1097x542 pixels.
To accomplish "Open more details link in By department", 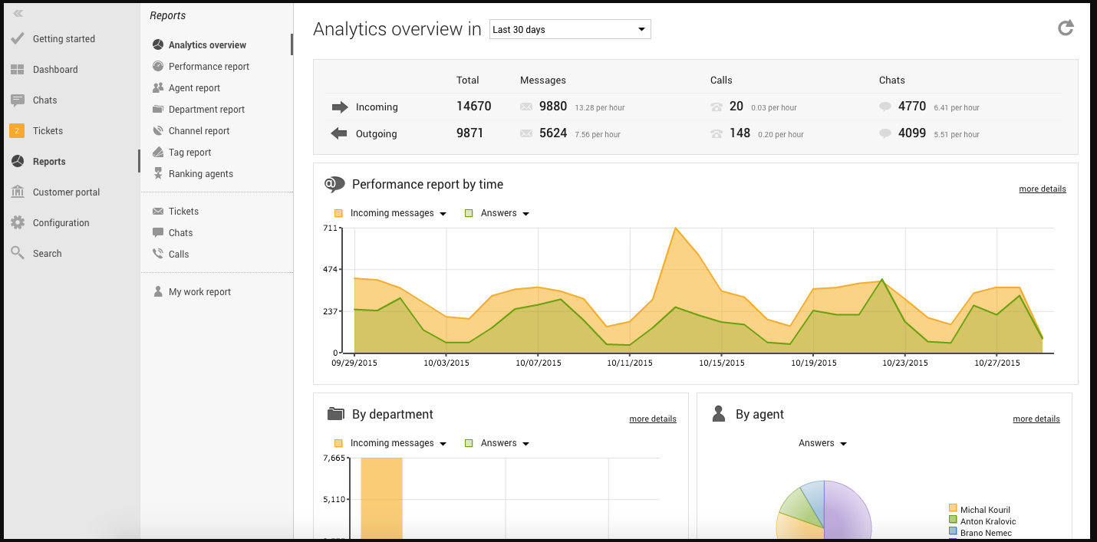I will pyautogui.click(x=652, y=419).
